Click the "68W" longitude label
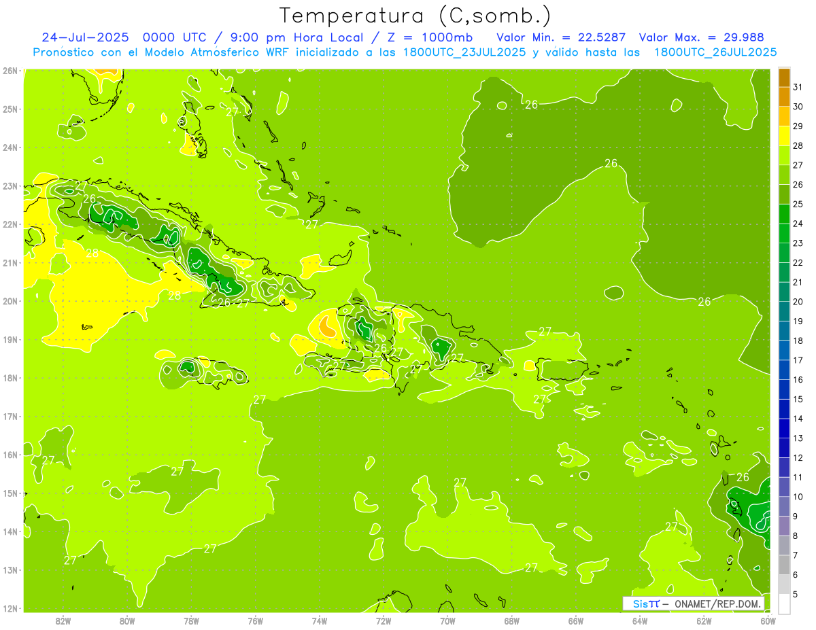The height and width of the screenshot is (630, 816). click(511, 621)
